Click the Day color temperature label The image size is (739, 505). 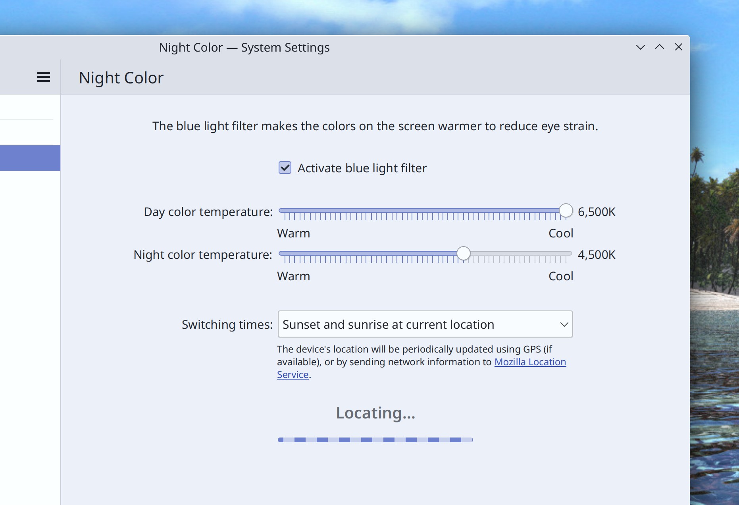(x=208, y=212)
